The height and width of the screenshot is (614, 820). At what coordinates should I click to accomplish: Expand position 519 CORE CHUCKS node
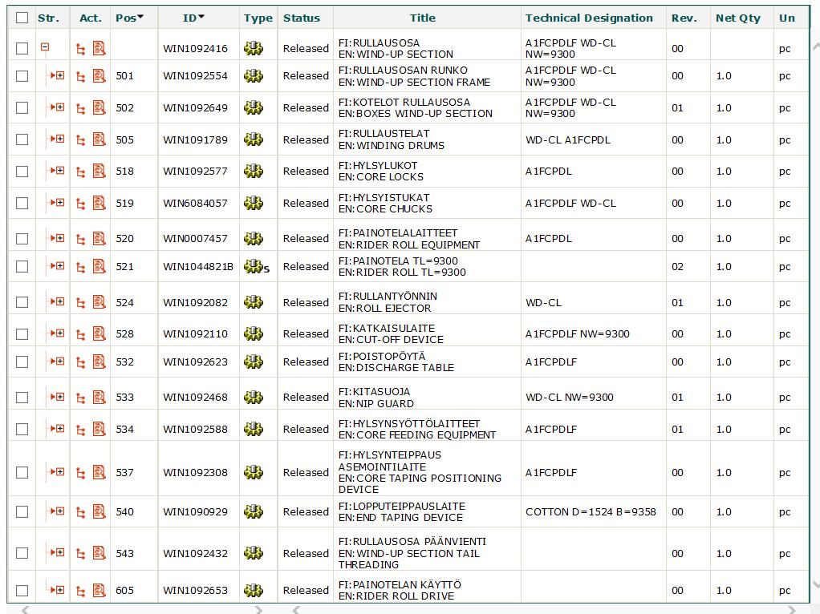point(60,202)
